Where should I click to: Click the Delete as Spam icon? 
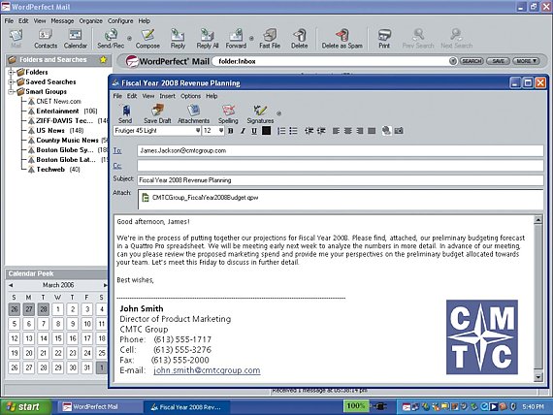point(342,39)
